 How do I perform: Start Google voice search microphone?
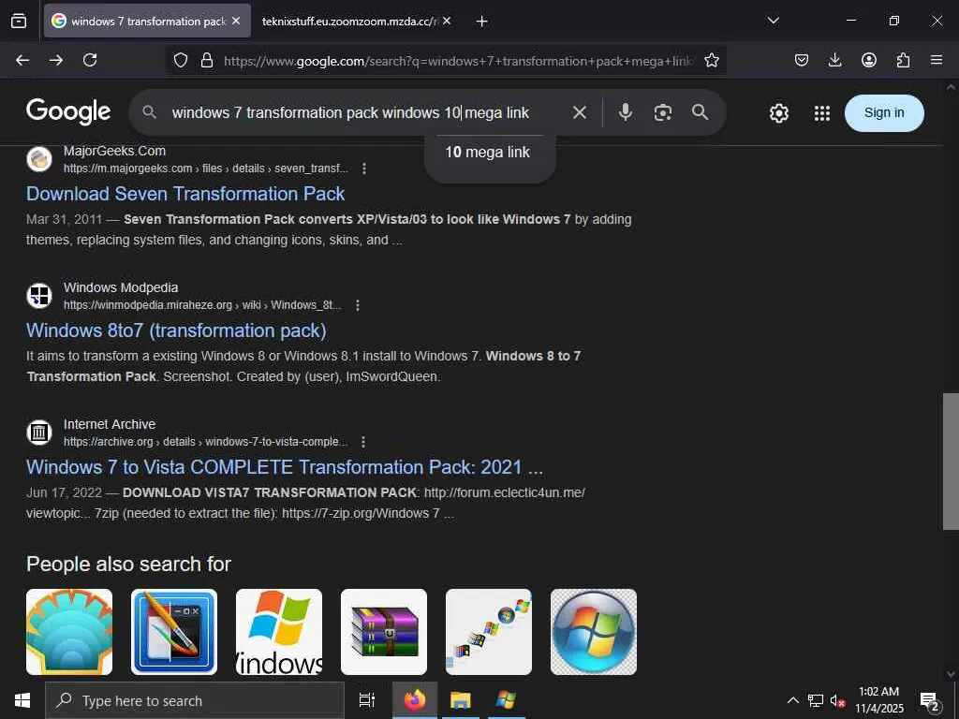[625, 112]
